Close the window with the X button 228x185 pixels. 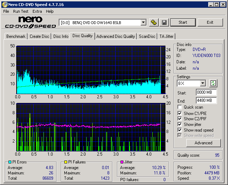(x=223, y=5)
